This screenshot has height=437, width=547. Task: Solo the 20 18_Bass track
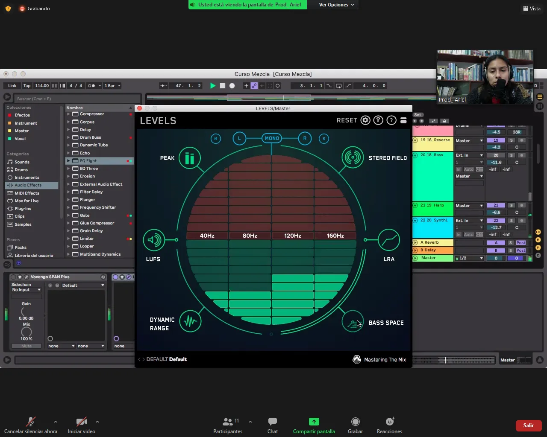pyautogui.click(x=511, y=155)
